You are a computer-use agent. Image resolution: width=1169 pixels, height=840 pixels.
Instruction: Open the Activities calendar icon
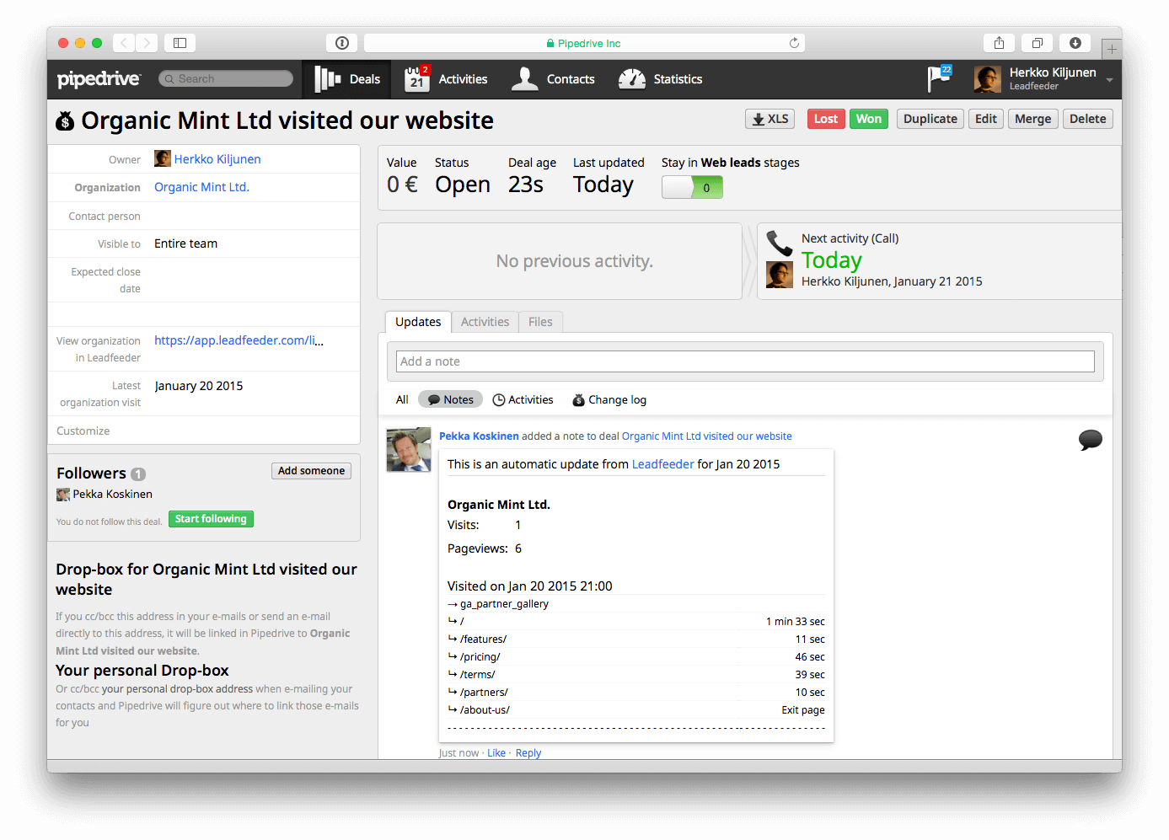[x=417, y=78]
